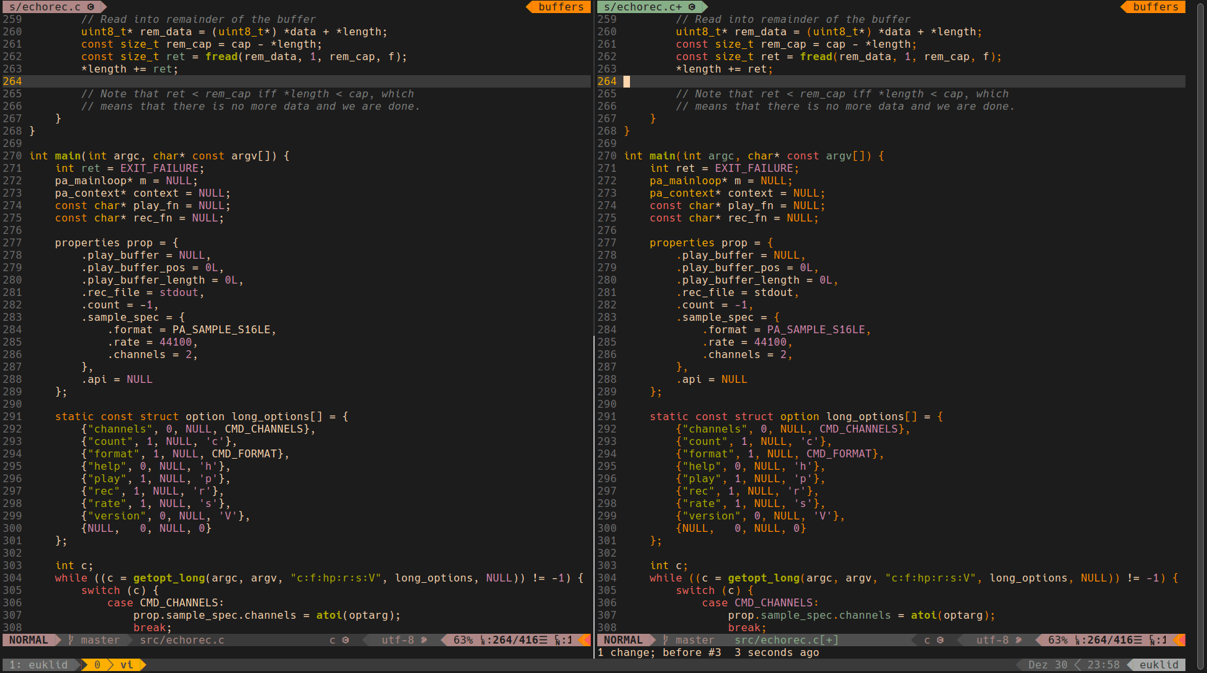1207x673 pixels.
Task: Select the vi window label in tmux bar
Action: (127, 665)
